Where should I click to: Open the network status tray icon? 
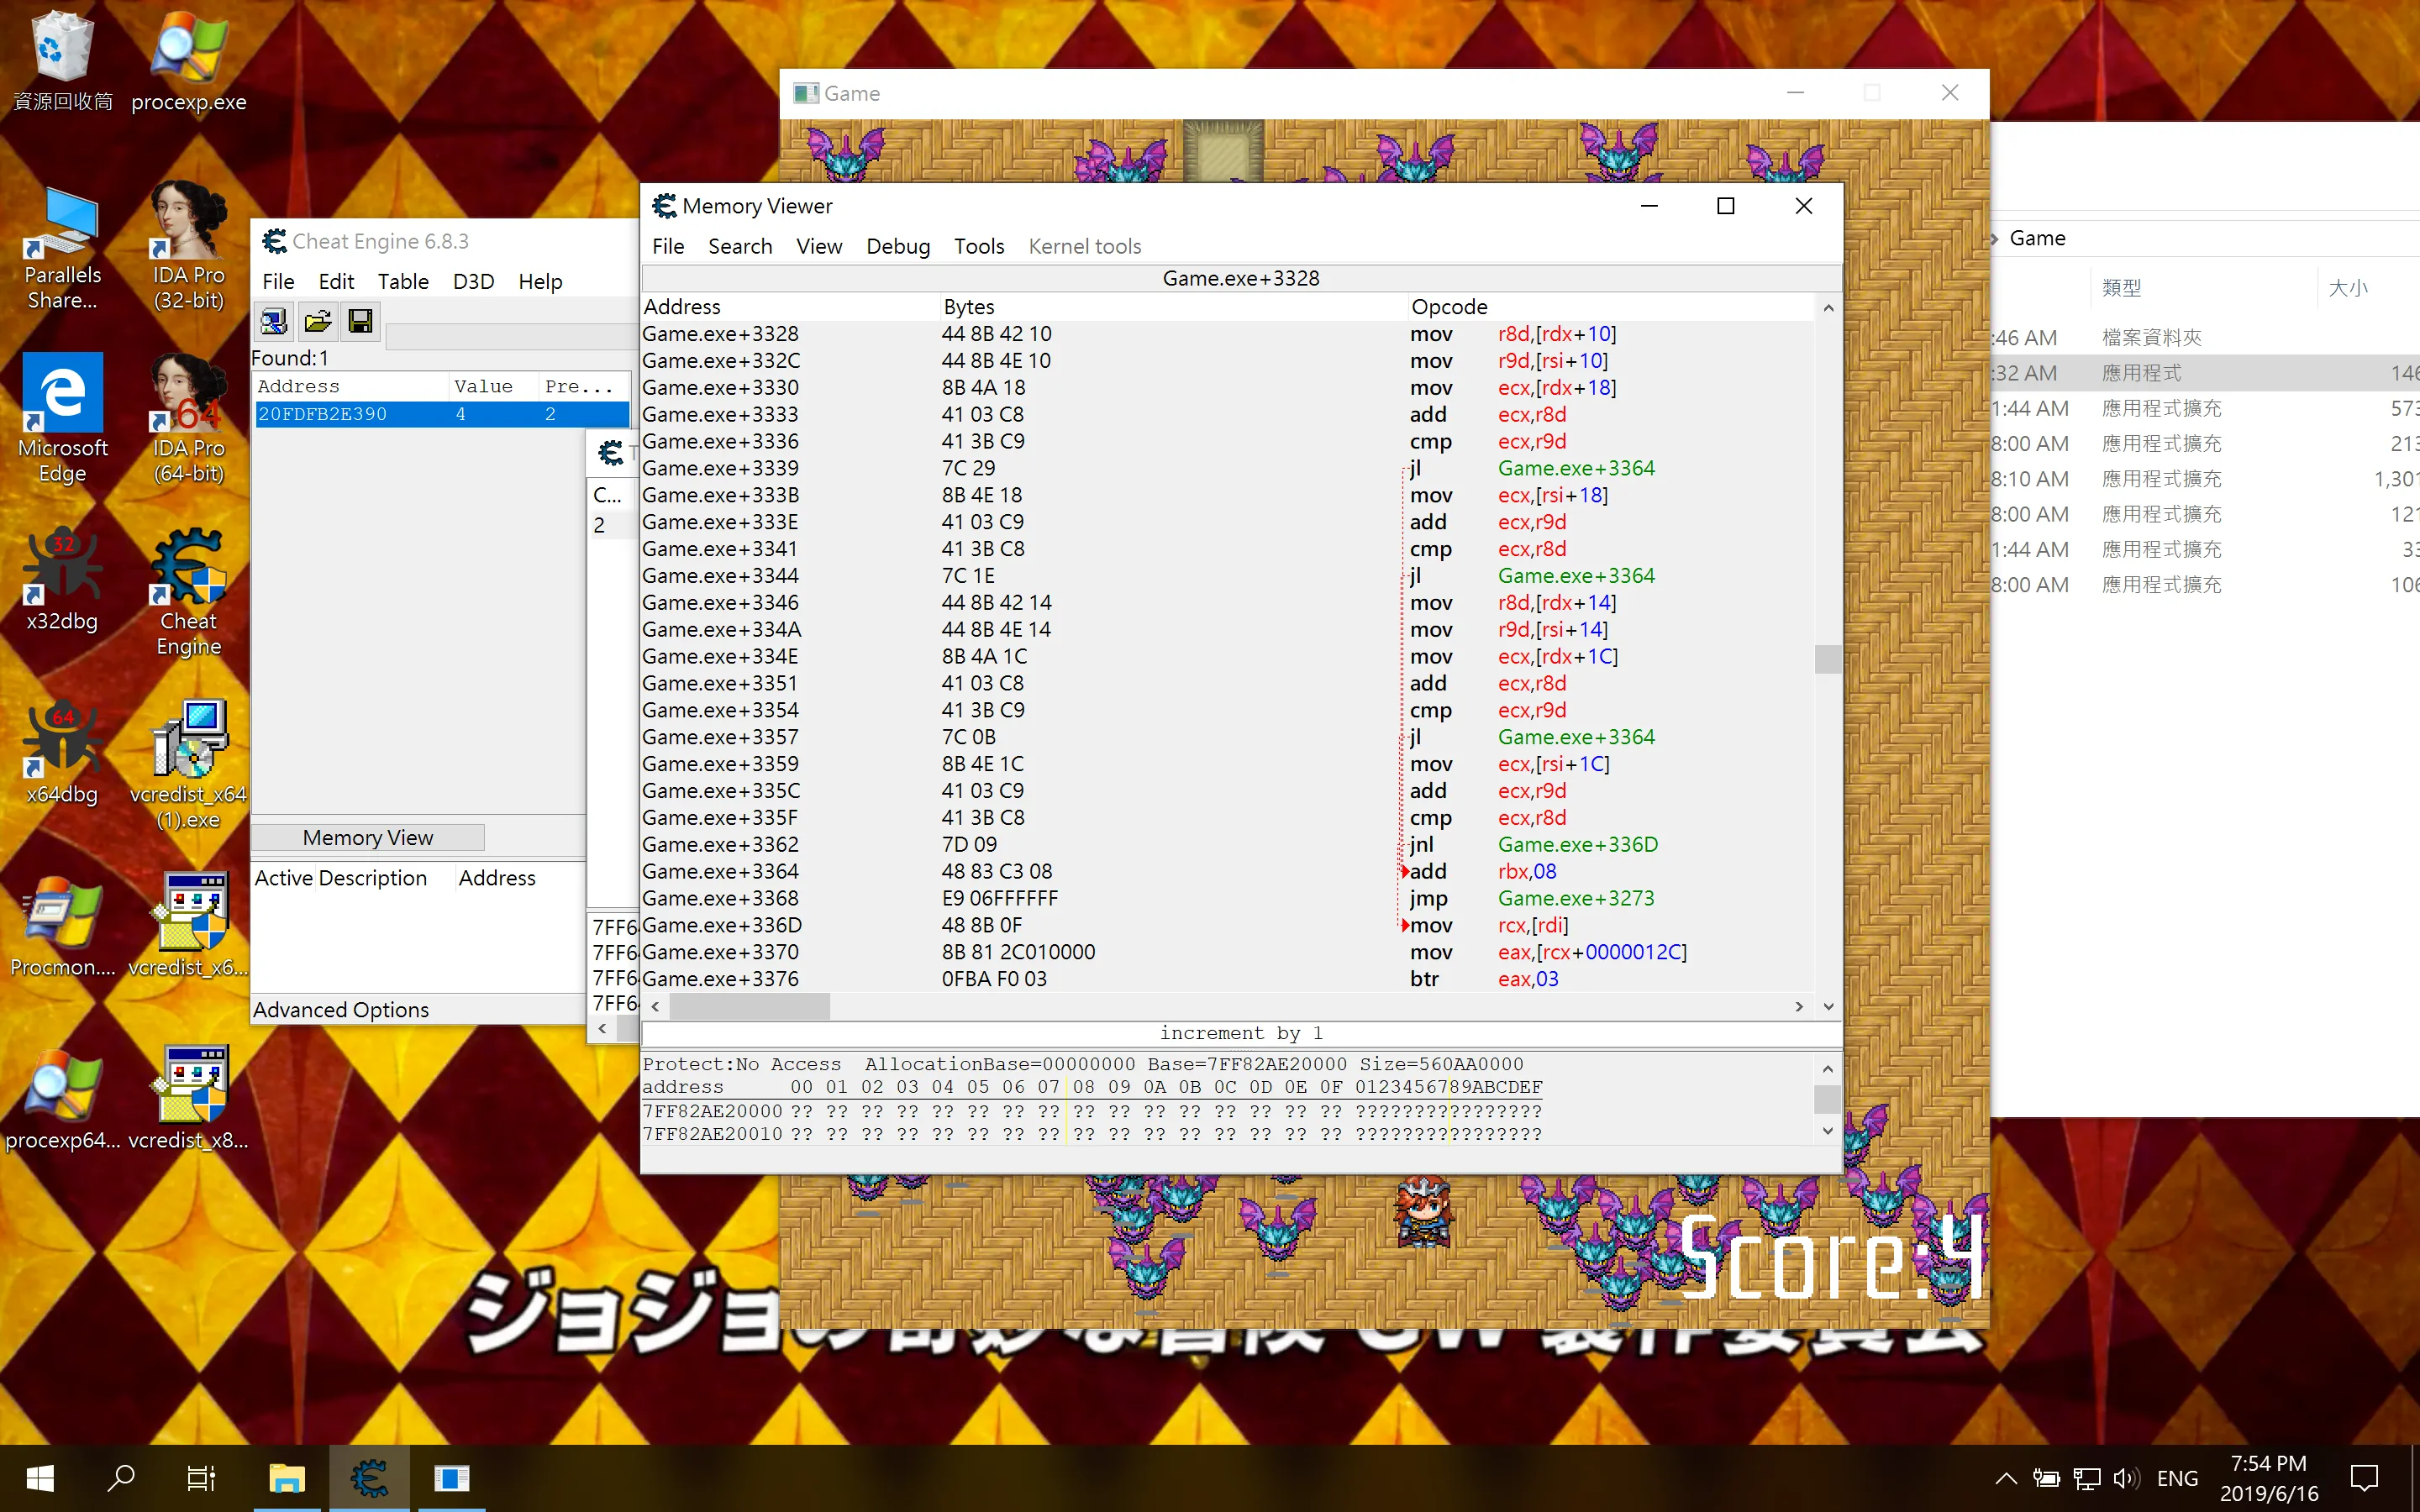click(x=2087, y=1478)
